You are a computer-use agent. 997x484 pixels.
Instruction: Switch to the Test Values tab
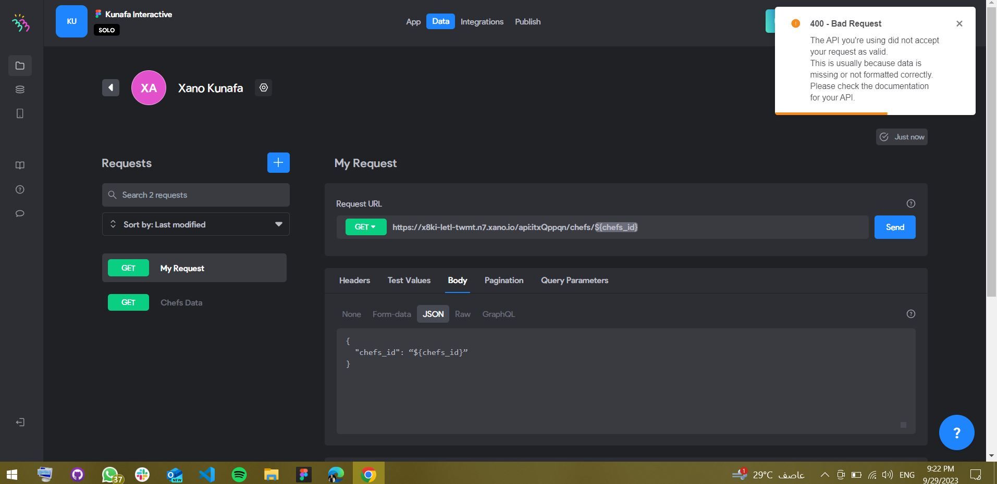[409, 281]
